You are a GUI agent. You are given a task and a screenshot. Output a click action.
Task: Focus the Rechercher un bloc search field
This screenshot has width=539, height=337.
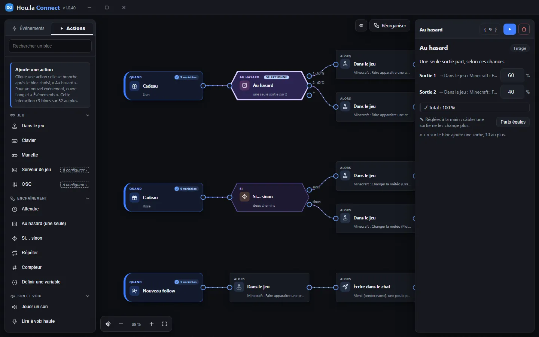50,46
